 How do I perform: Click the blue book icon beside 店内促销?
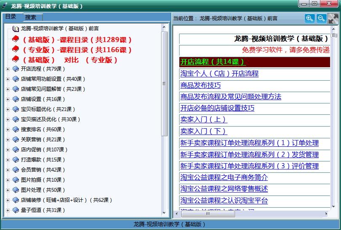coord(16,150)
